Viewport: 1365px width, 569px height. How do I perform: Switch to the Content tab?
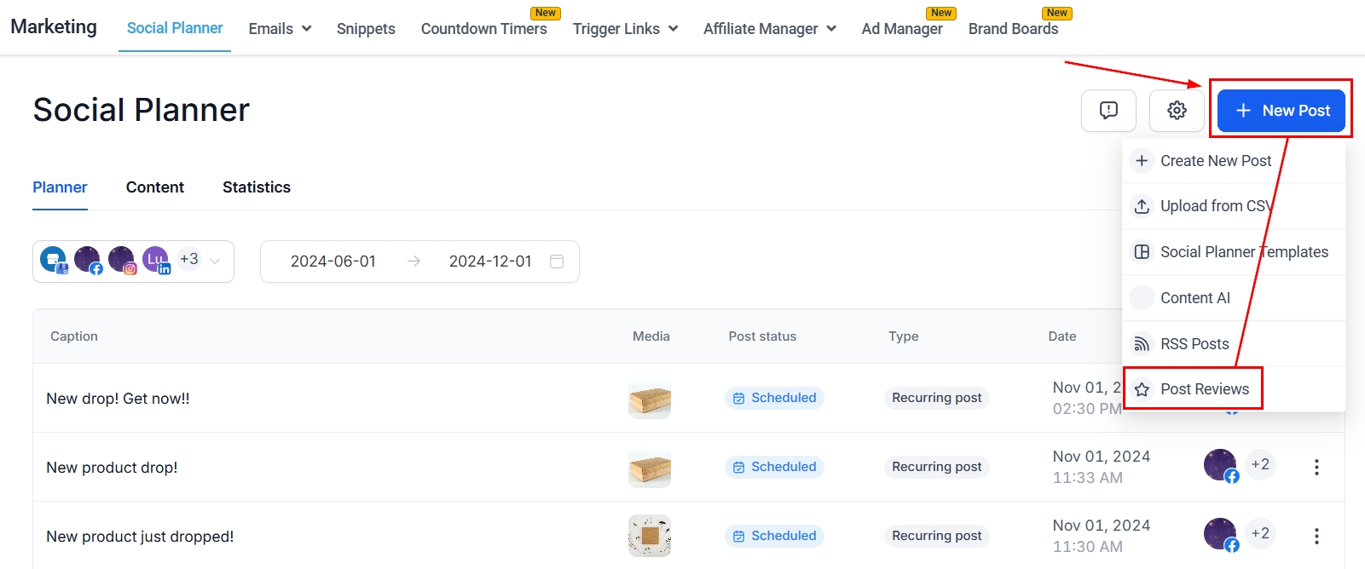154,187
